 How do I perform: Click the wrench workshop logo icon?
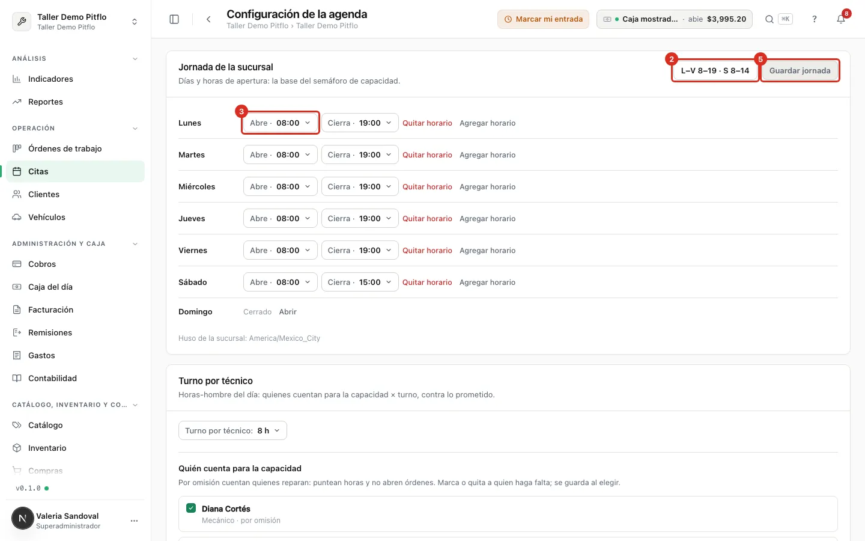click(x=22, y=22)
